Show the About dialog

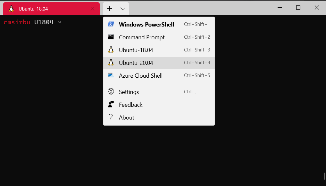tap(159, 117)
